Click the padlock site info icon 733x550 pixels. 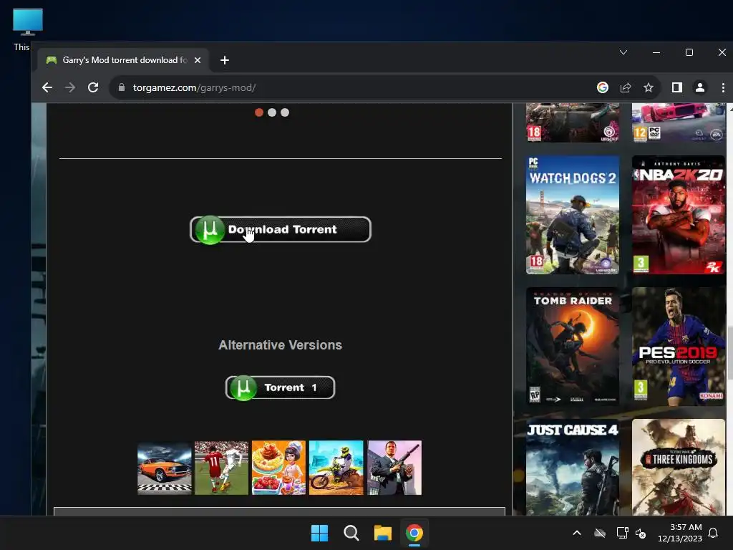[x=122, y=87]
